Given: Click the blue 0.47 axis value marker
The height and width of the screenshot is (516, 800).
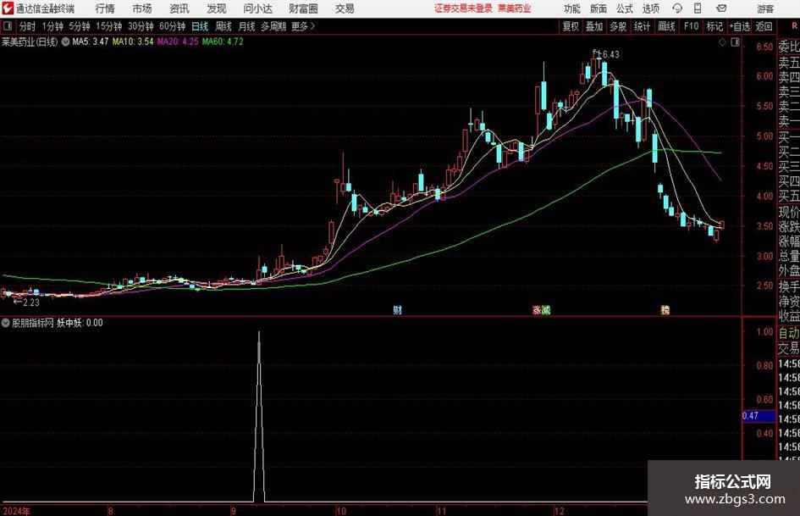Looking at the screenshot, I should tap(759, 416).
